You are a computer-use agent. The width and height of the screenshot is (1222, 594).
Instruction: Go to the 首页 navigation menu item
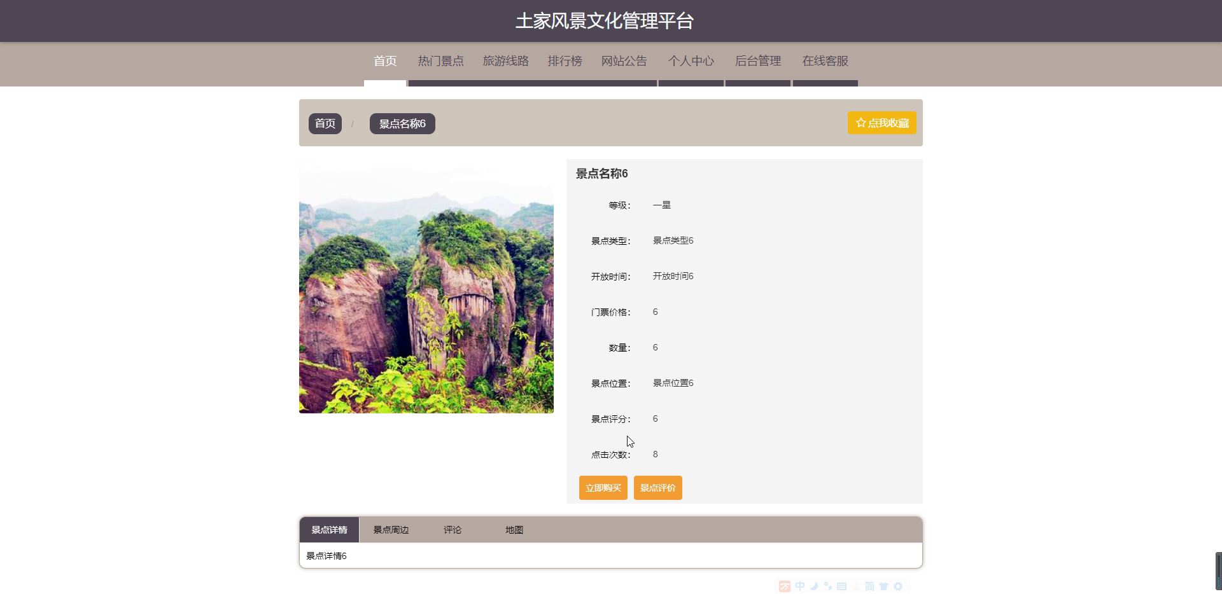(385, 61)
